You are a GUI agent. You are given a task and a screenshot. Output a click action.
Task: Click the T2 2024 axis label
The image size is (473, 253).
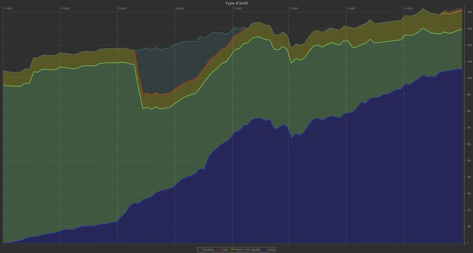(64, 9)
